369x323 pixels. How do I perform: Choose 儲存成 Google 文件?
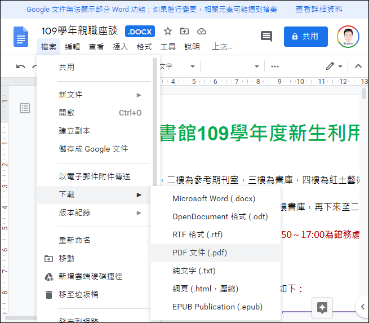pos(94,149)
